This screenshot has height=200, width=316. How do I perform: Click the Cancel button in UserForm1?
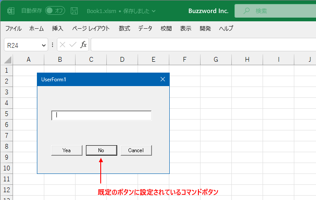pos(136,150)
